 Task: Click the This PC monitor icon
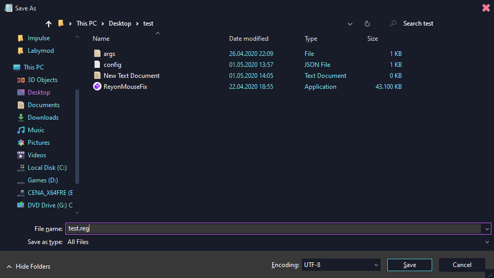click(x=17, y=67)
